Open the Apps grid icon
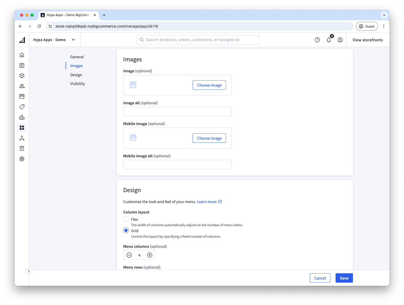 pyautogui.click(x=22, y=128)
